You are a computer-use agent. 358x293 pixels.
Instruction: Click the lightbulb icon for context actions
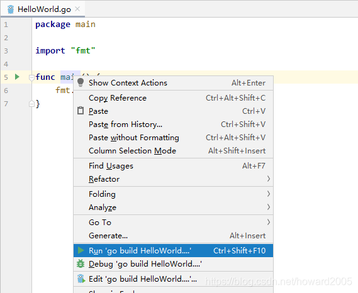click(81, 82)
